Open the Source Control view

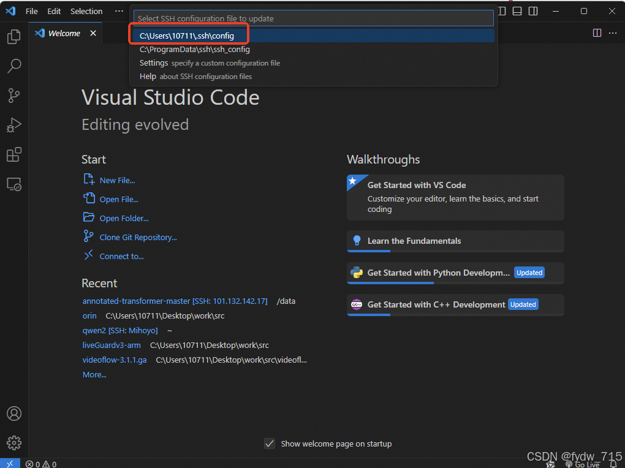[14, 96]
